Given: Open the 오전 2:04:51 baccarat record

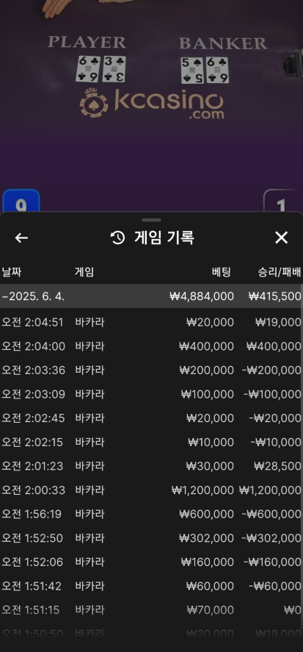Looking at the screenshot, I should [151, 322].
